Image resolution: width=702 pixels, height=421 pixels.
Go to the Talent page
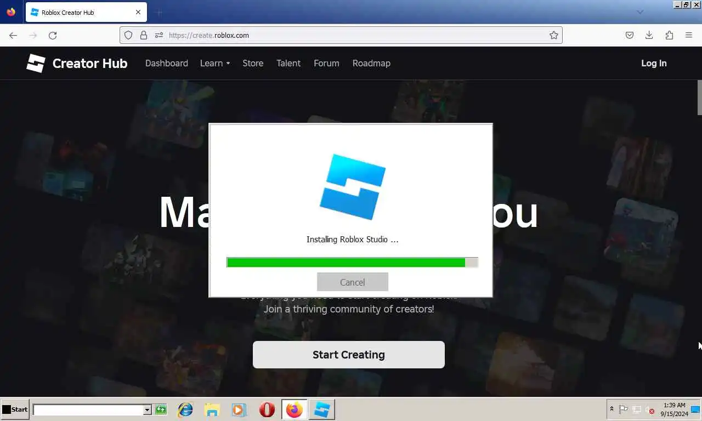click(288, 63)
